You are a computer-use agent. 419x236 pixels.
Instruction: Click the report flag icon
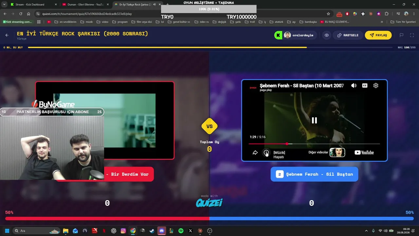(401, 35)
